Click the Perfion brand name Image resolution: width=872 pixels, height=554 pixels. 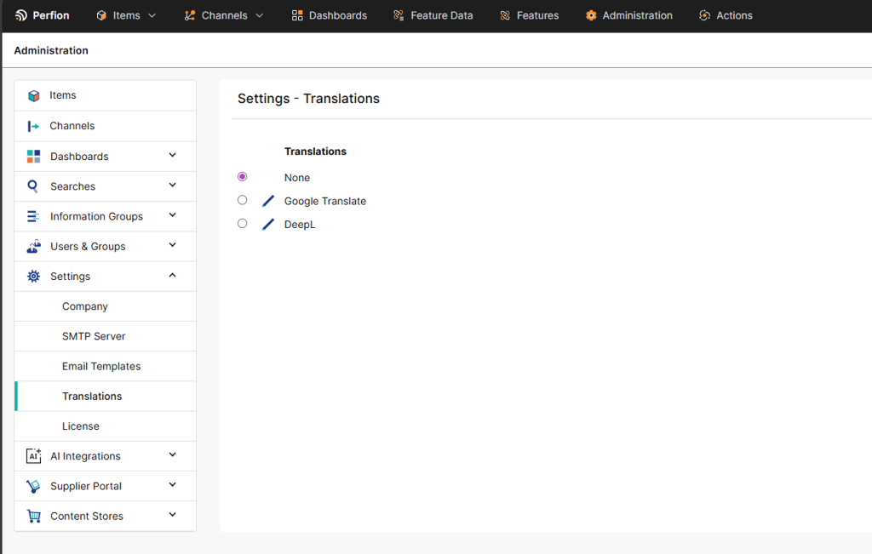coord(50,15)
